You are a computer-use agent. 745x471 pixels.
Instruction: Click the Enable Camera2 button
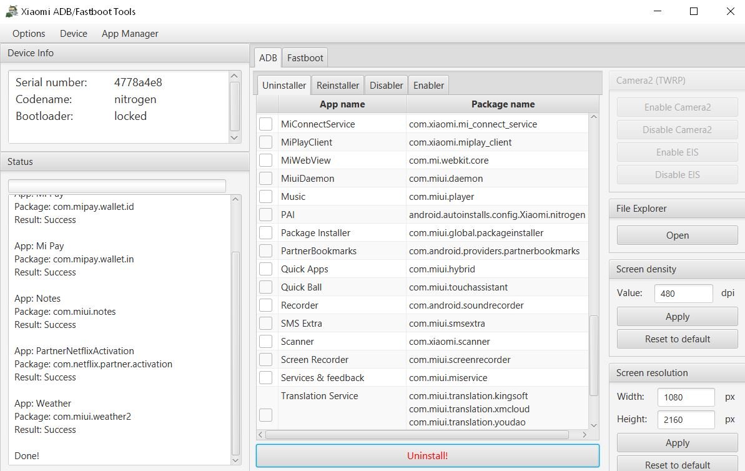click(677, 107)
